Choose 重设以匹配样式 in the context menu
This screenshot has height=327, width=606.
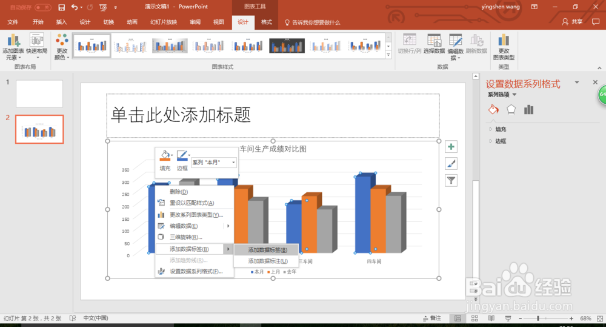point(191,203)
